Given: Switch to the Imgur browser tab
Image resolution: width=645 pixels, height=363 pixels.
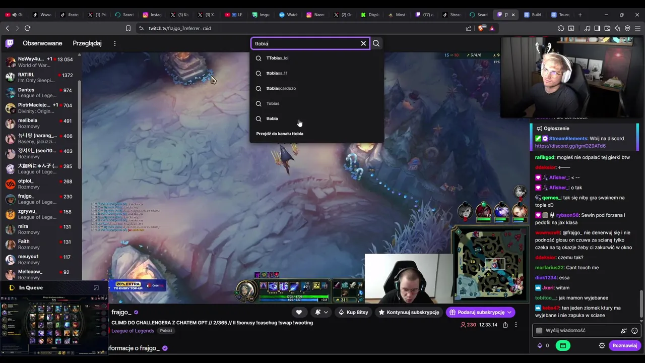Looking at the screenshot, I should pos(261,15).
